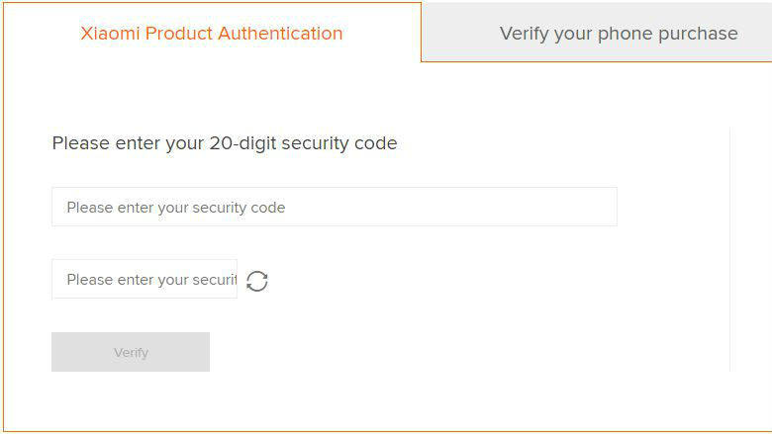Click the truncated placeholder in the short field

pyautogui.click(x=151, y=280)
